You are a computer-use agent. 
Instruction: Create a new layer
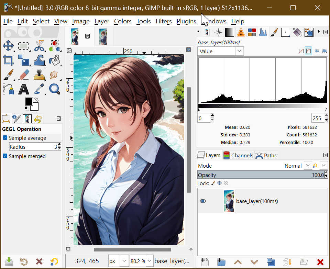tap(205, 262)
